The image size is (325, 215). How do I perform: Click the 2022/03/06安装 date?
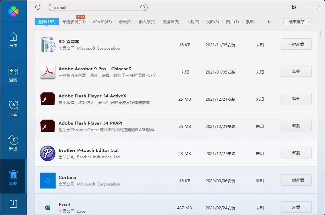point(220,181)
